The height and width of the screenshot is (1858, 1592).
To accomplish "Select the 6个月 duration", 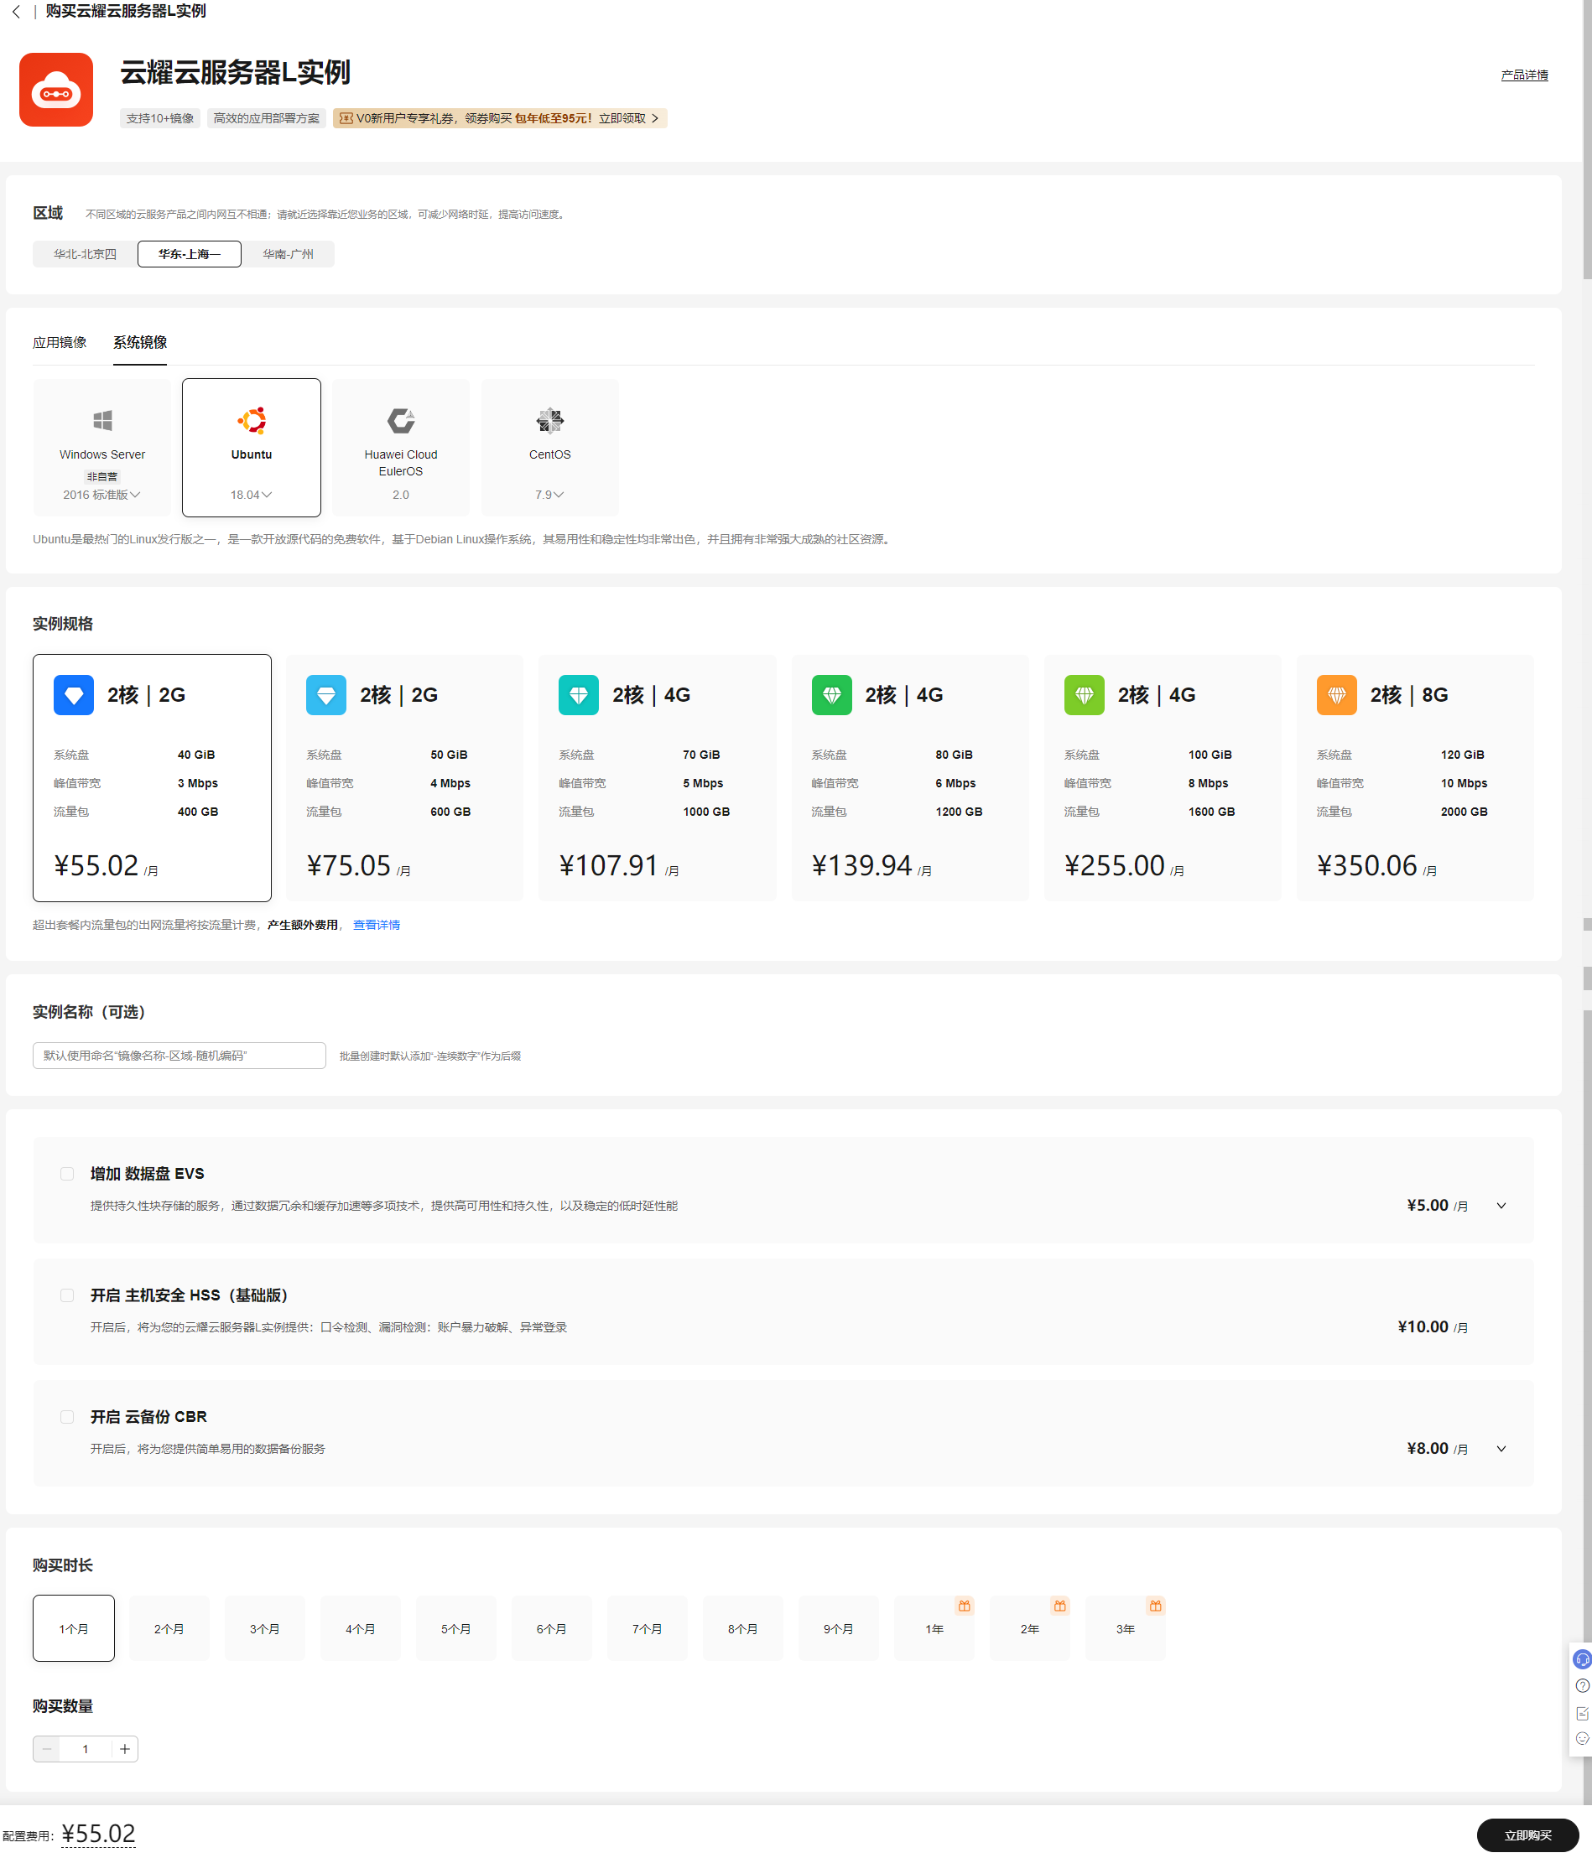I will pos(552,1628).
